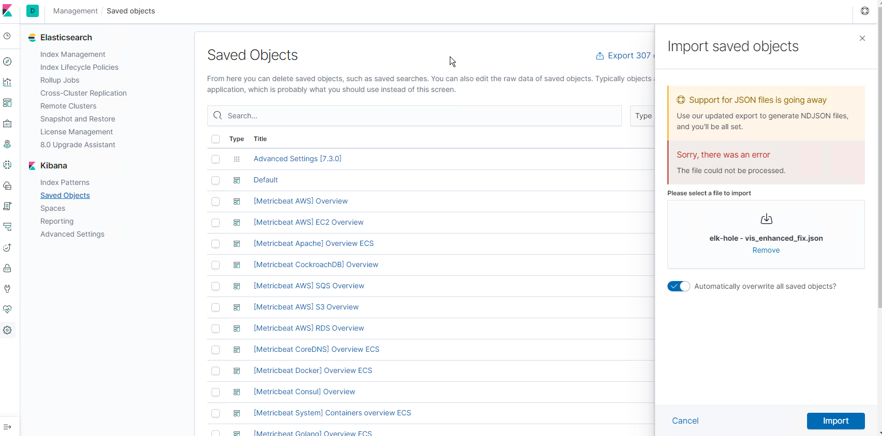The height and width of the screenshot is (436, 882).
Task: Click the dashboard type icon for Default row
Action: click(x=237, y=180)
